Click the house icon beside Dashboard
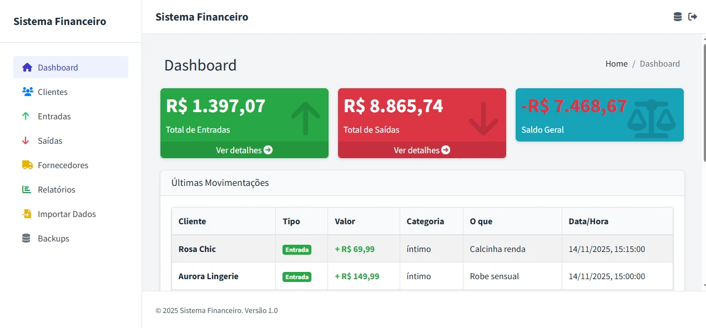 [27, 68]
